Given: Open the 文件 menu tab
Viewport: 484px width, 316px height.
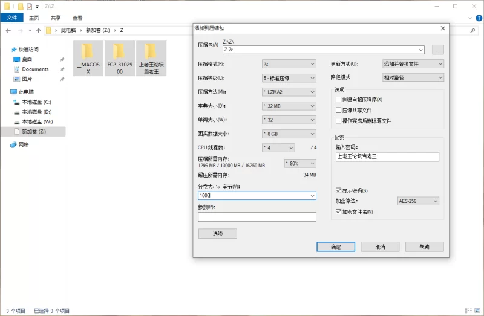Looking at the screenshot, I should (11, 18).
